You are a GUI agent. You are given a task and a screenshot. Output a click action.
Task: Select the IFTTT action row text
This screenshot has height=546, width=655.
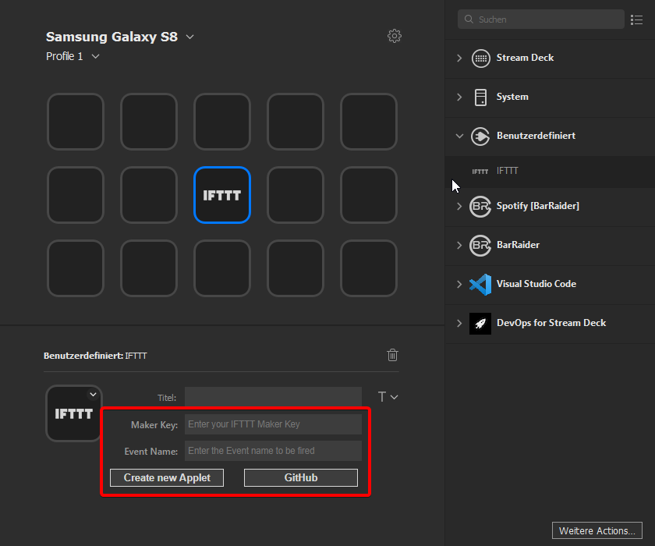507,171
